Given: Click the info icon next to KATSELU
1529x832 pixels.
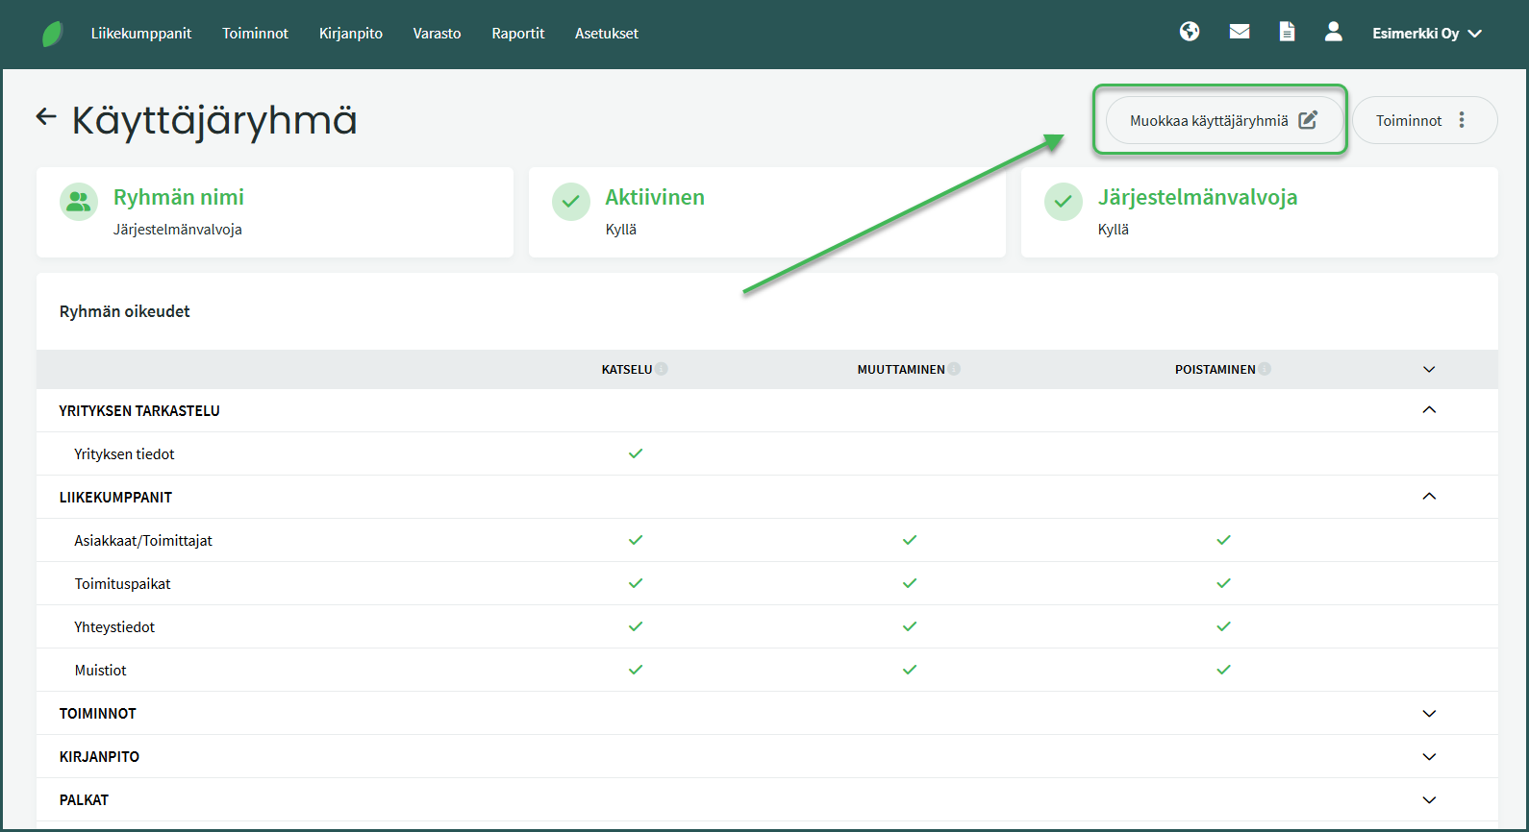Looking at the screenshot, I should tap(662, 369).
